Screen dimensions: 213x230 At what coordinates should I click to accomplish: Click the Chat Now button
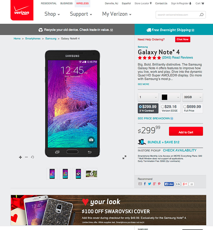[182, 39]
